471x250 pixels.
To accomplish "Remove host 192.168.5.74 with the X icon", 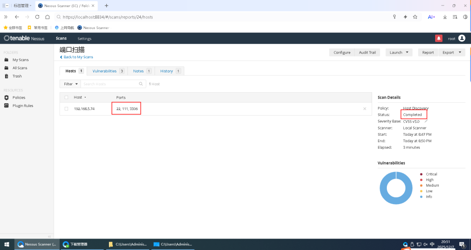I will (x=365, y=109).
